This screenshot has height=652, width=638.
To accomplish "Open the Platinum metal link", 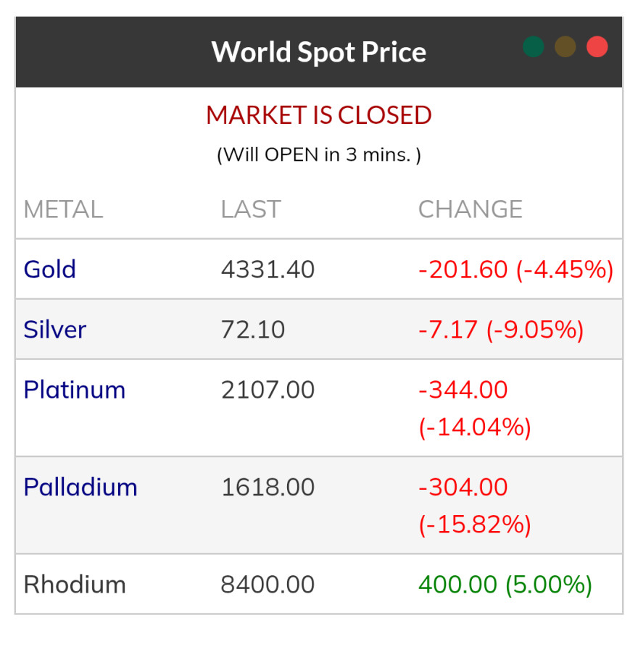I will [x=75, y=390].
